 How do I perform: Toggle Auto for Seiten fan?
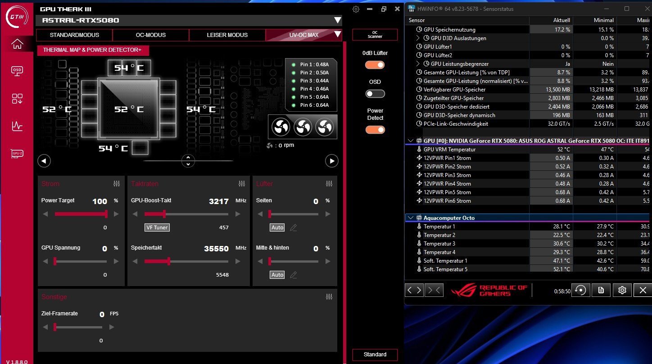click(x=277, y=227)
